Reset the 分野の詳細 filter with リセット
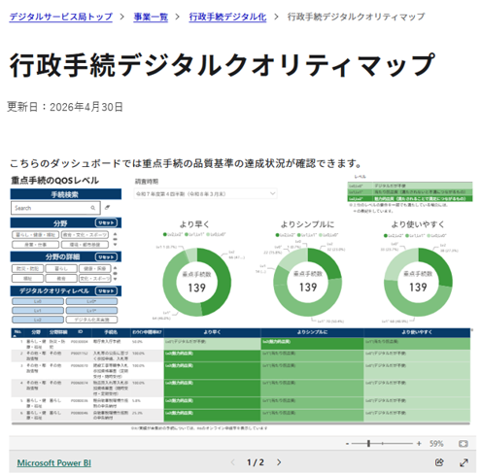The width and height of the screenshot is (481, 475). pyautogui.click(x=106, y=256)
